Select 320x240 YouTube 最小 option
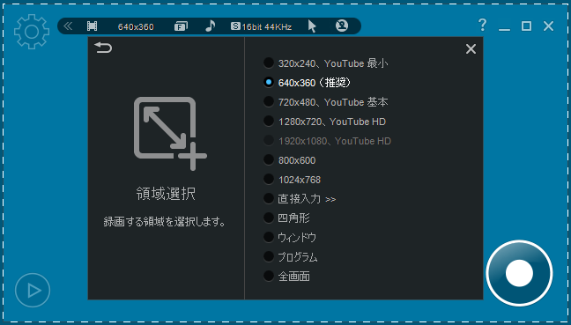 325,63
